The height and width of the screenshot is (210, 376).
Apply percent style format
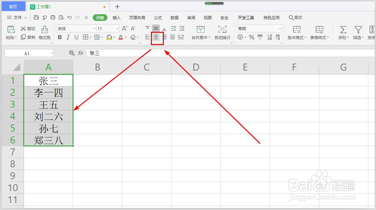pyautogui.click(x=252, y=37)
